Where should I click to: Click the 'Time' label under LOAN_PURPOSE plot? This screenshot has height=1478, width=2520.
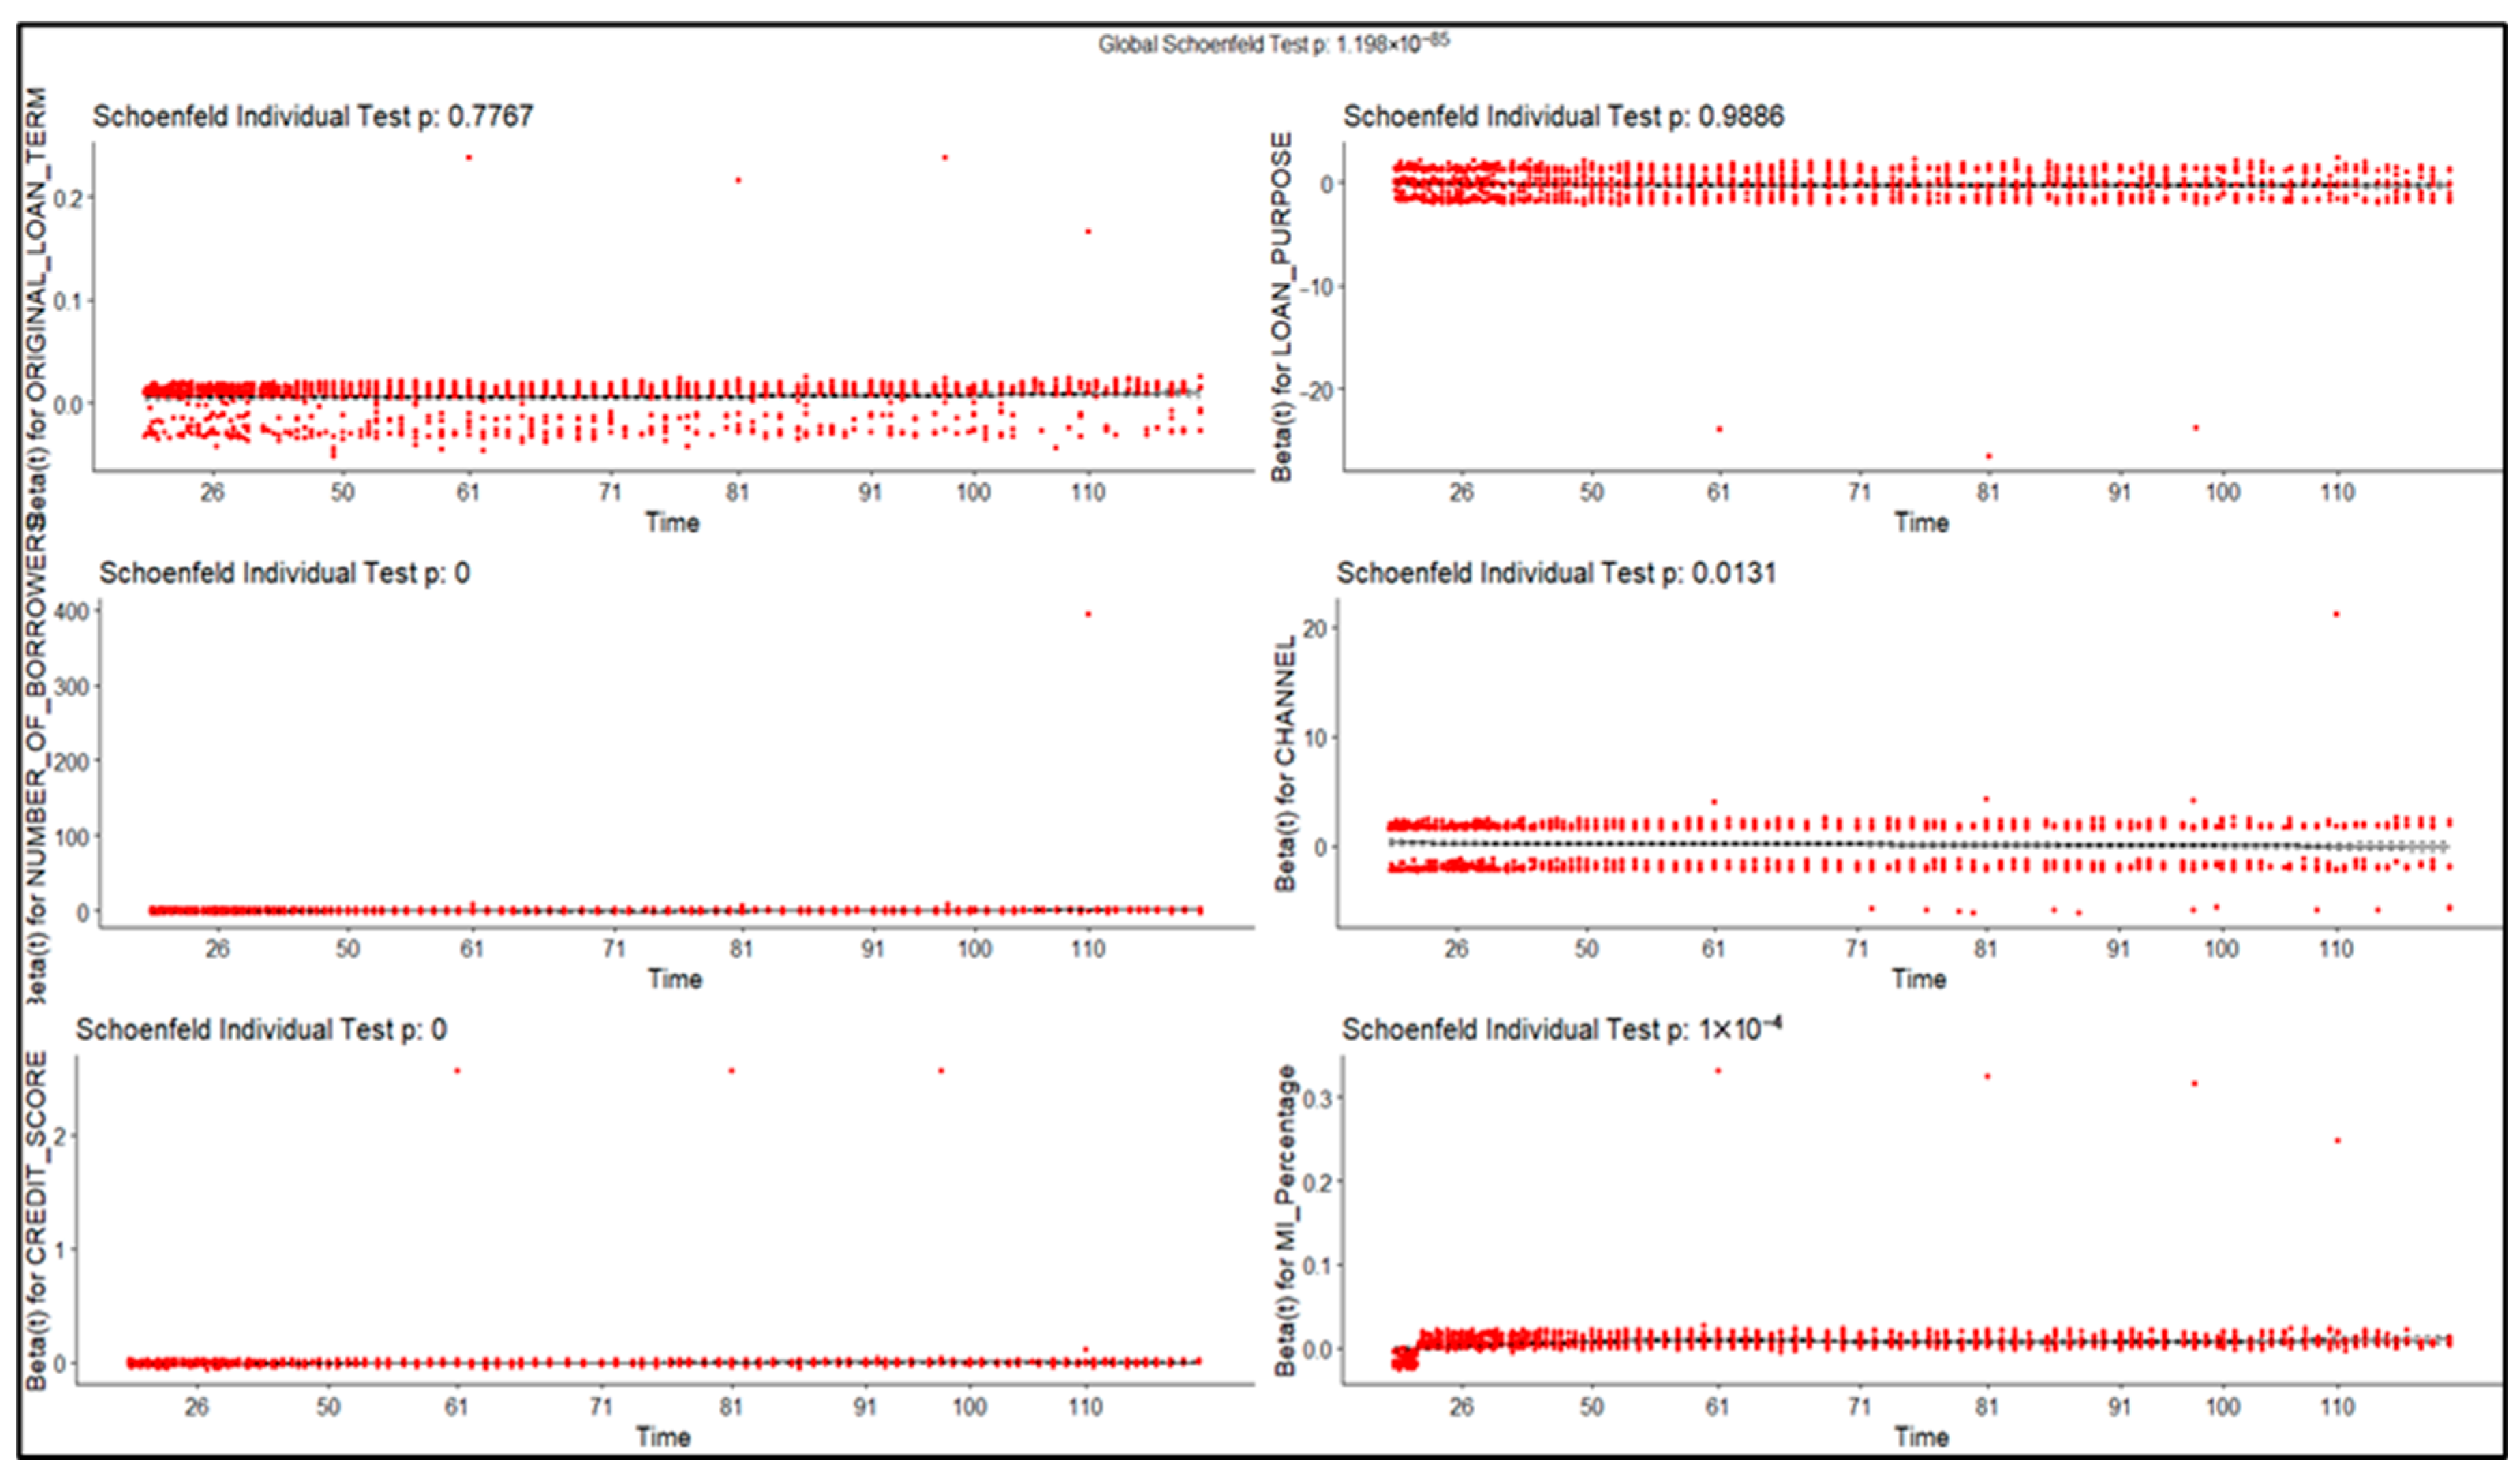[x=1921, y=522]
